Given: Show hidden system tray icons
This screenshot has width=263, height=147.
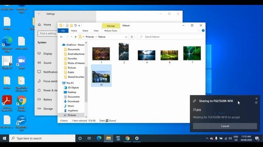Looking at the screenshot, I should 207,138.
